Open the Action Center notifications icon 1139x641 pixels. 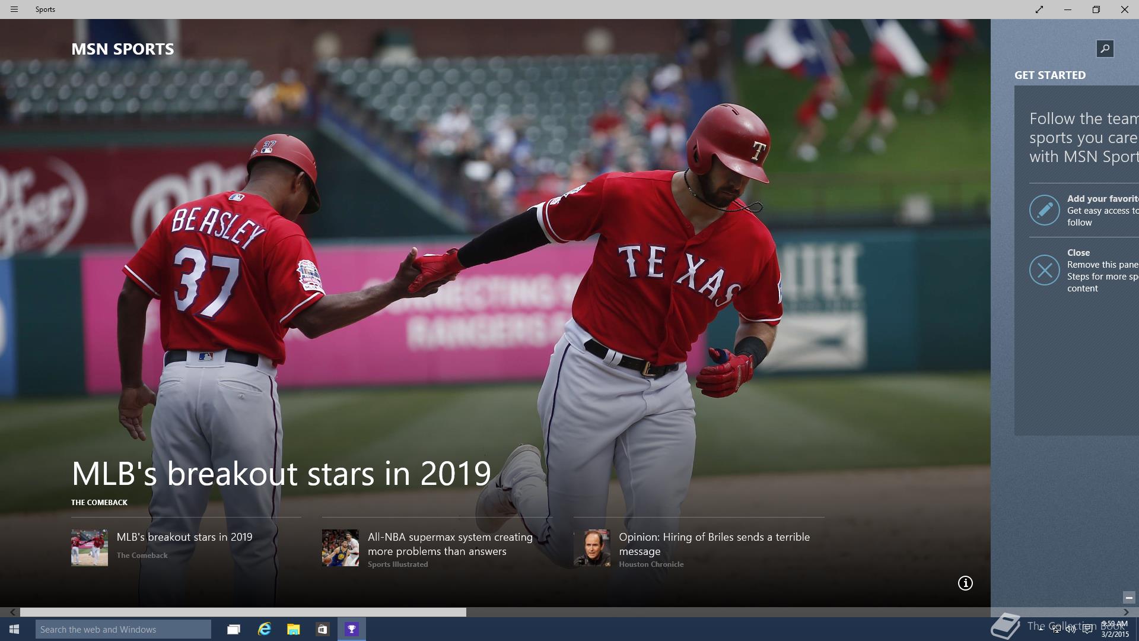pyautogui.click(x=1087, y=629)
